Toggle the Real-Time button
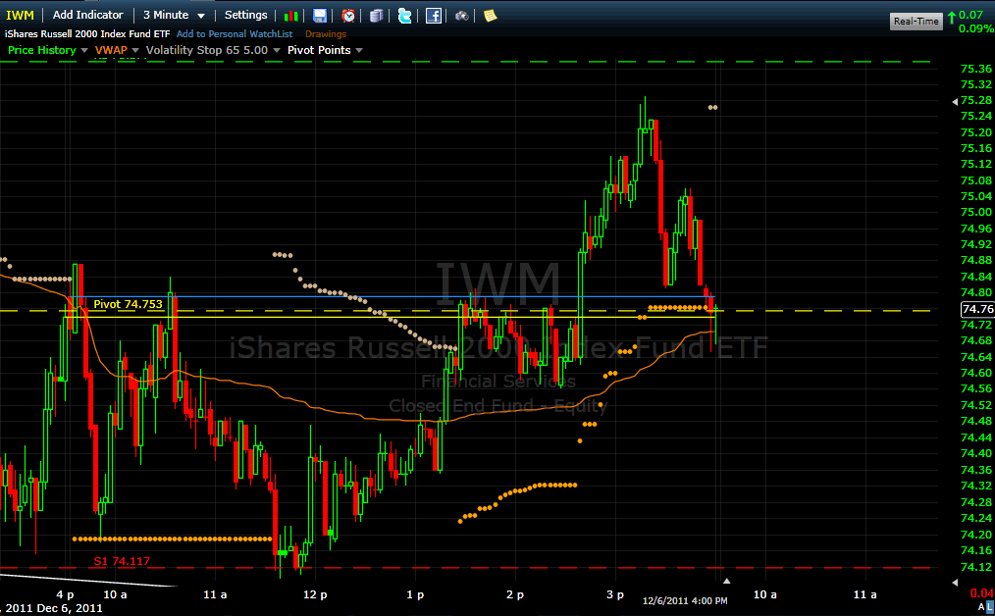The image size is (995, 616). click(916, 21)
